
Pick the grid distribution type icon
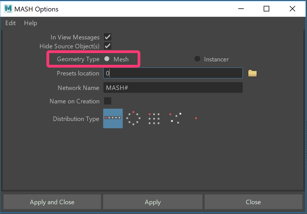[x=154, y=118]
